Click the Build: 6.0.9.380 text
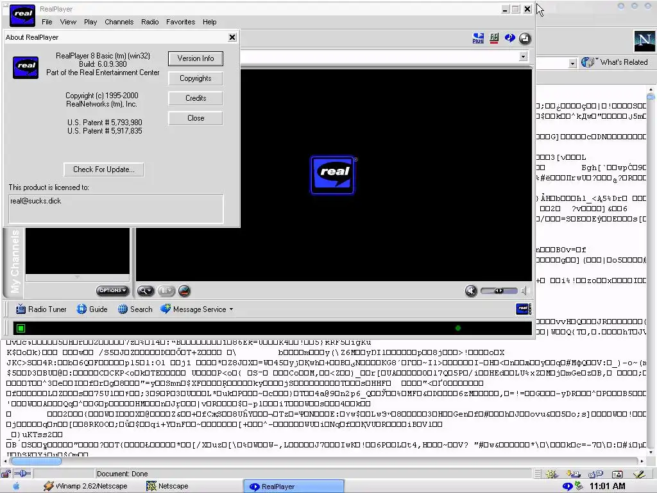Viewport: 657px width, 493px height. pyautogui.click(x=103, y=64)
